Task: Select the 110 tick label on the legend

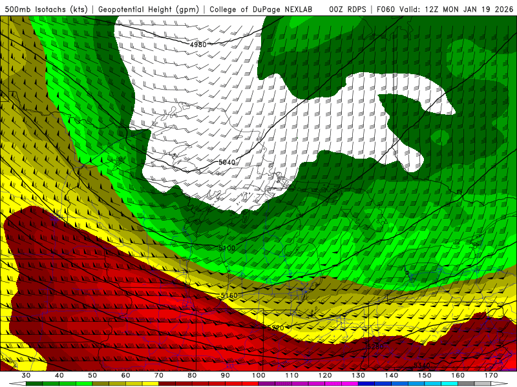Action: [x=292, y=375]
